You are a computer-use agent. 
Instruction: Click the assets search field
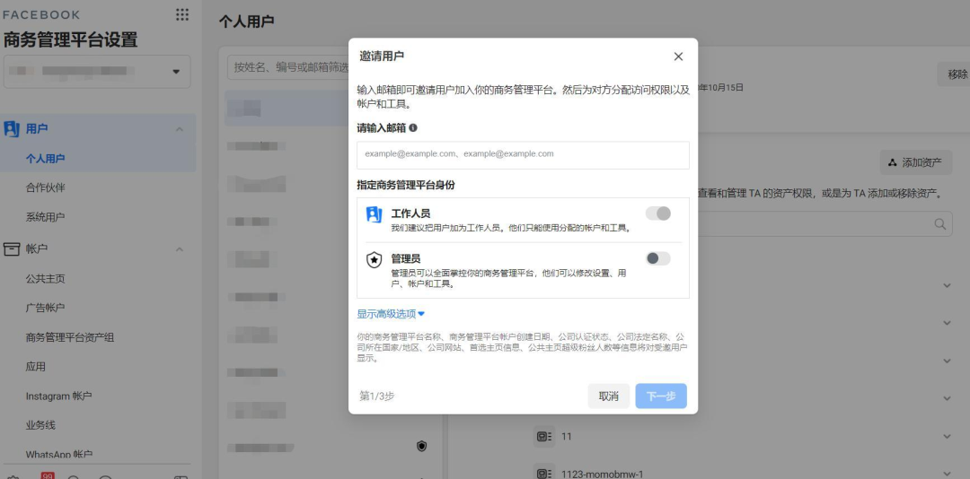(826, 223)
